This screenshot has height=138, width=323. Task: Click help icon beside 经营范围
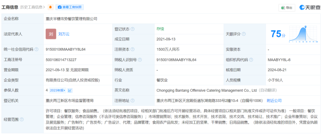pos(22,119)
